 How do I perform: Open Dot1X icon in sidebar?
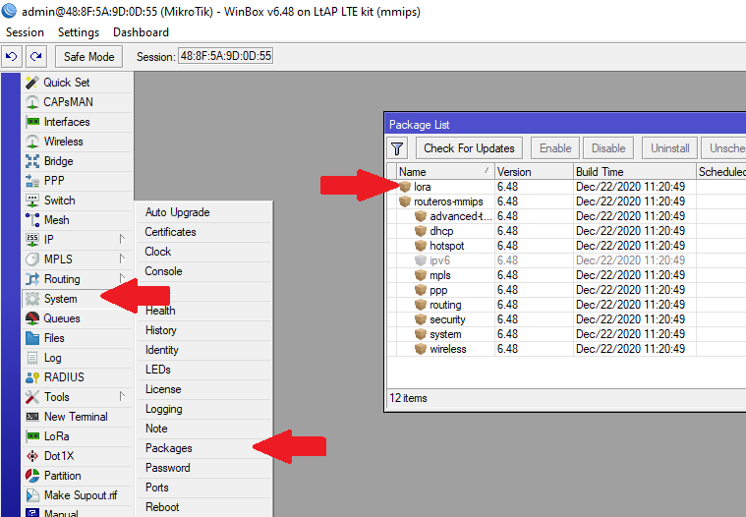click(31, 456)
